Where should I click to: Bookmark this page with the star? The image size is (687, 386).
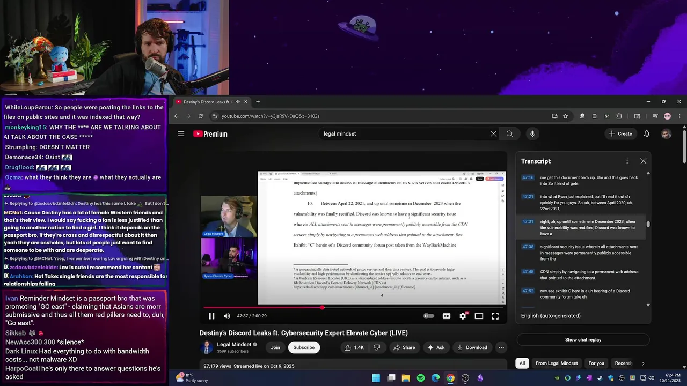click(x=565, y=116)
